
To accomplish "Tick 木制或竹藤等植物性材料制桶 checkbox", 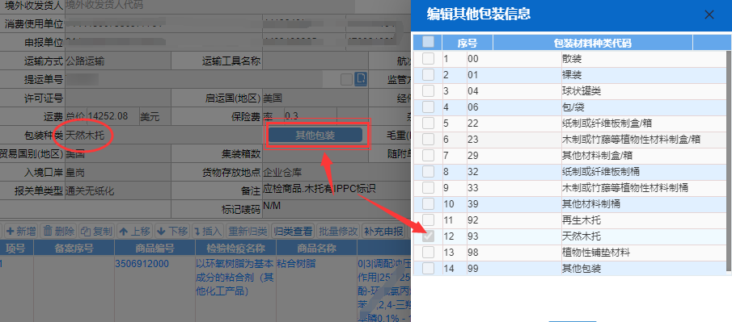I will coord(428,188).
